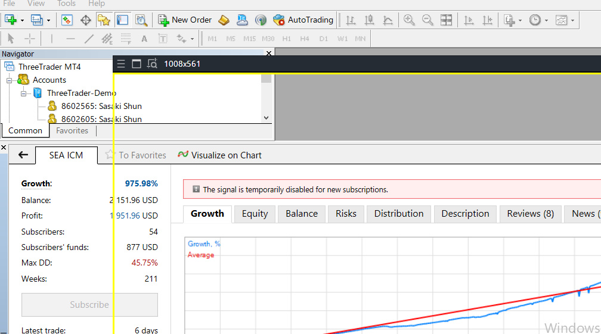Image resolution: width=601 pixels, height=334 pixels.
Task: Close the Terminal panel with X
Action: tap(4, 147)
